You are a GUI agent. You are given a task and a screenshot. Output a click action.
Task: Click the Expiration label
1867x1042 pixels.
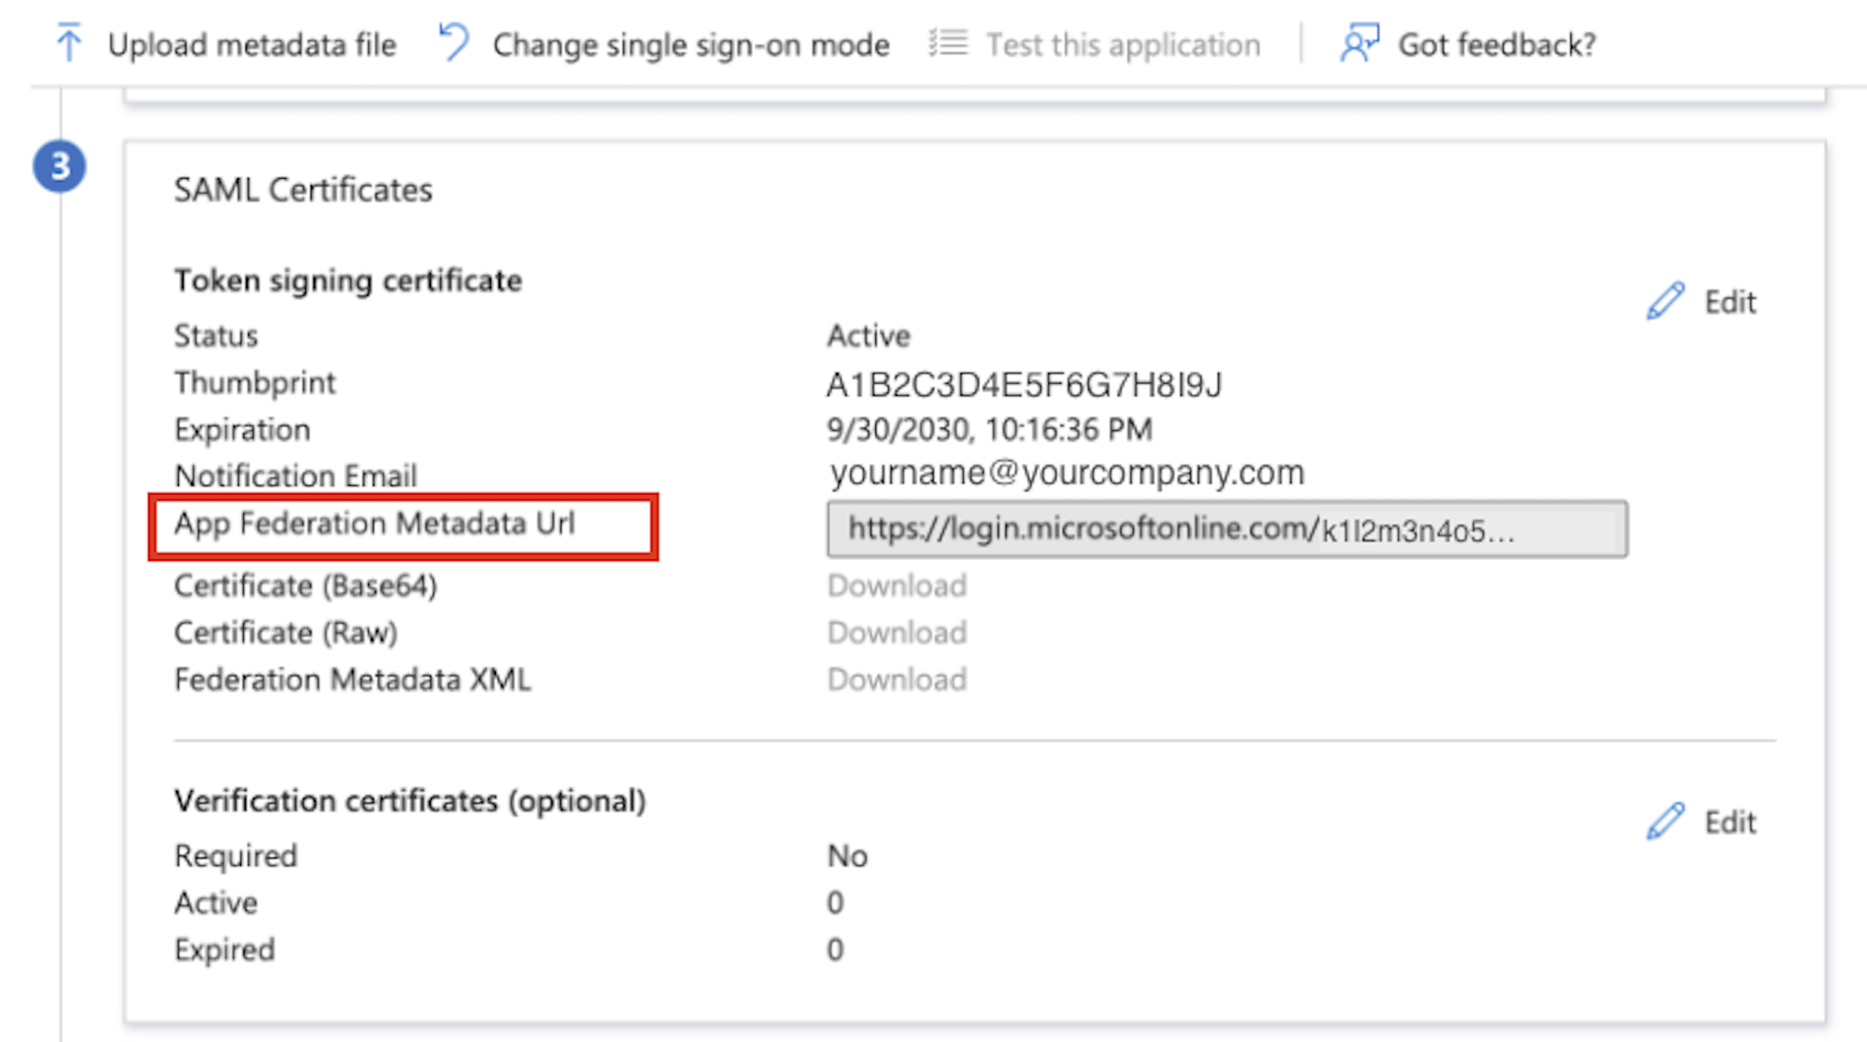242,430
